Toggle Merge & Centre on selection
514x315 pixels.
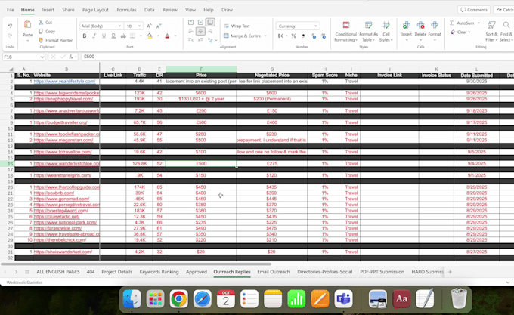point(242,36)
